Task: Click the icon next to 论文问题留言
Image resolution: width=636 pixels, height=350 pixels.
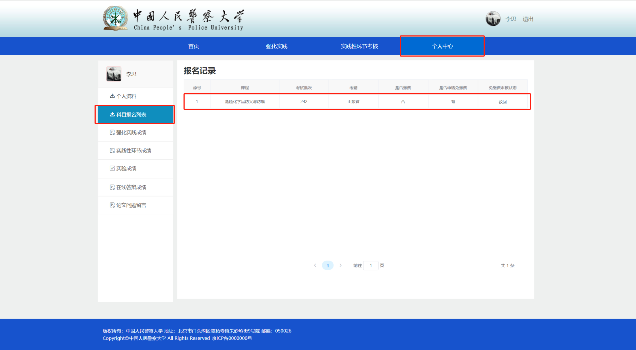Action: [x=112, y=205]
